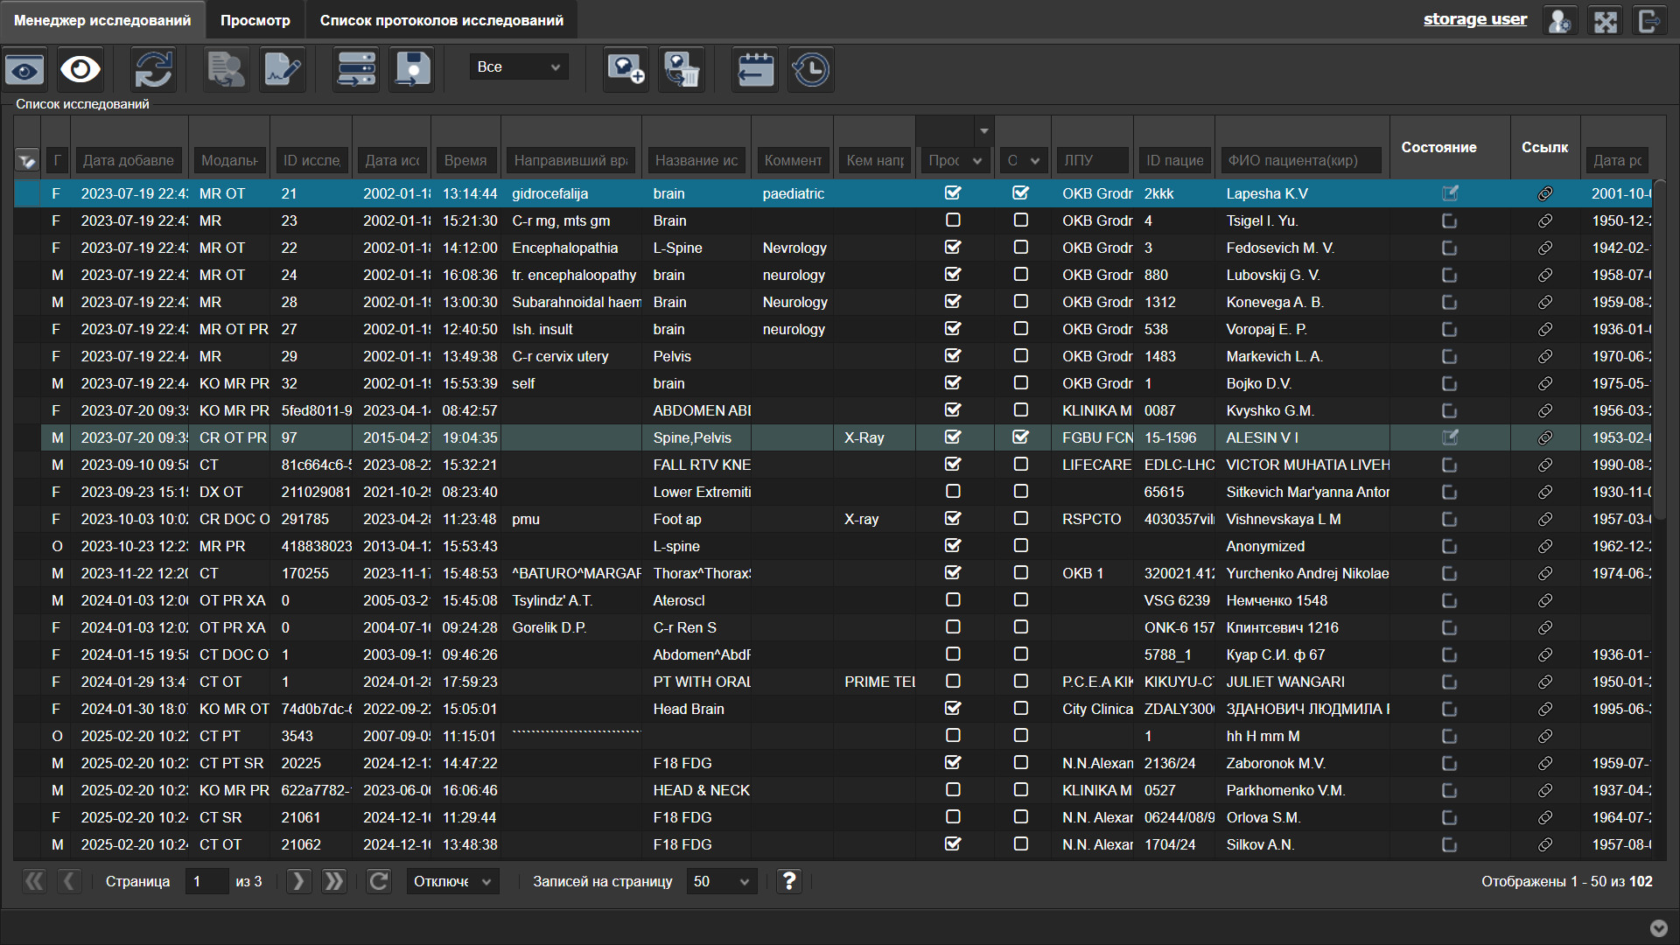Open 'Список протоколов исследований' tab

(442, 20)
